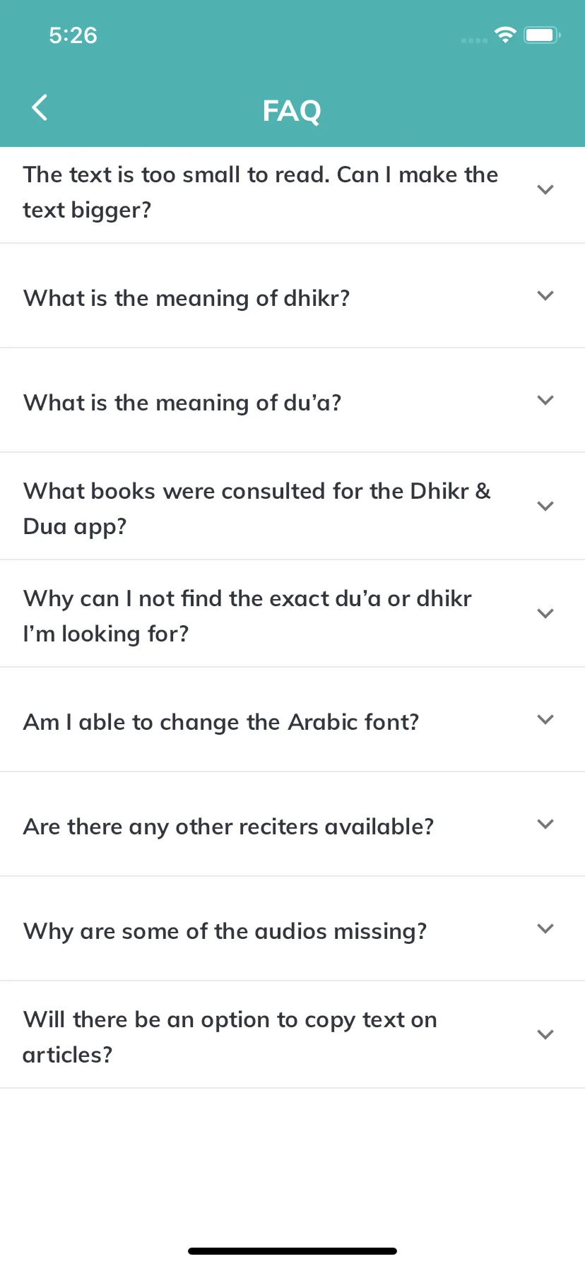
Task: Expand chevron beside meaning of dhikr
Action: tap(545, 295)
